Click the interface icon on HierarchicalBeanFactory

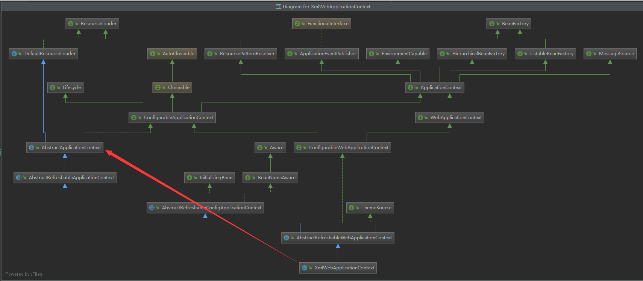[442, 54]
